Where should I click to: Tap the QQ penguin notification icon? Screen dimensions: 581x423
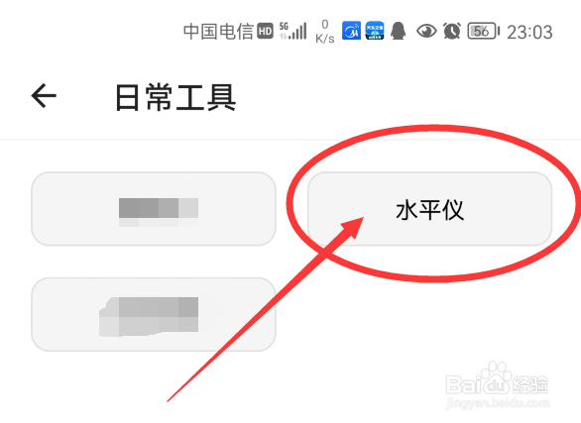(399, 31)
